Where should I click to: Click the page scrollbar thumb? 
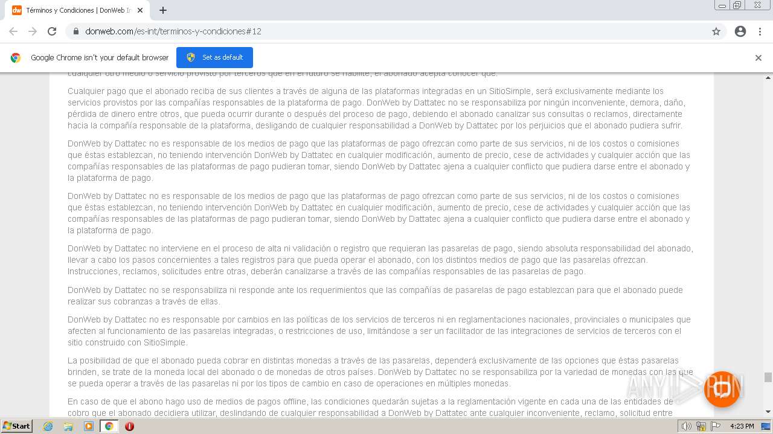click(x=768, y=377)
